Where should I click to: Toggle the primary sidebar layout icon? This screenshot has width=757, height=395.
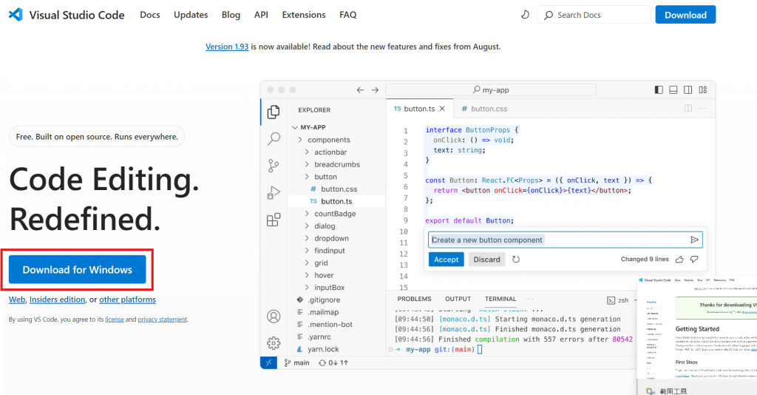coord(659,90)
